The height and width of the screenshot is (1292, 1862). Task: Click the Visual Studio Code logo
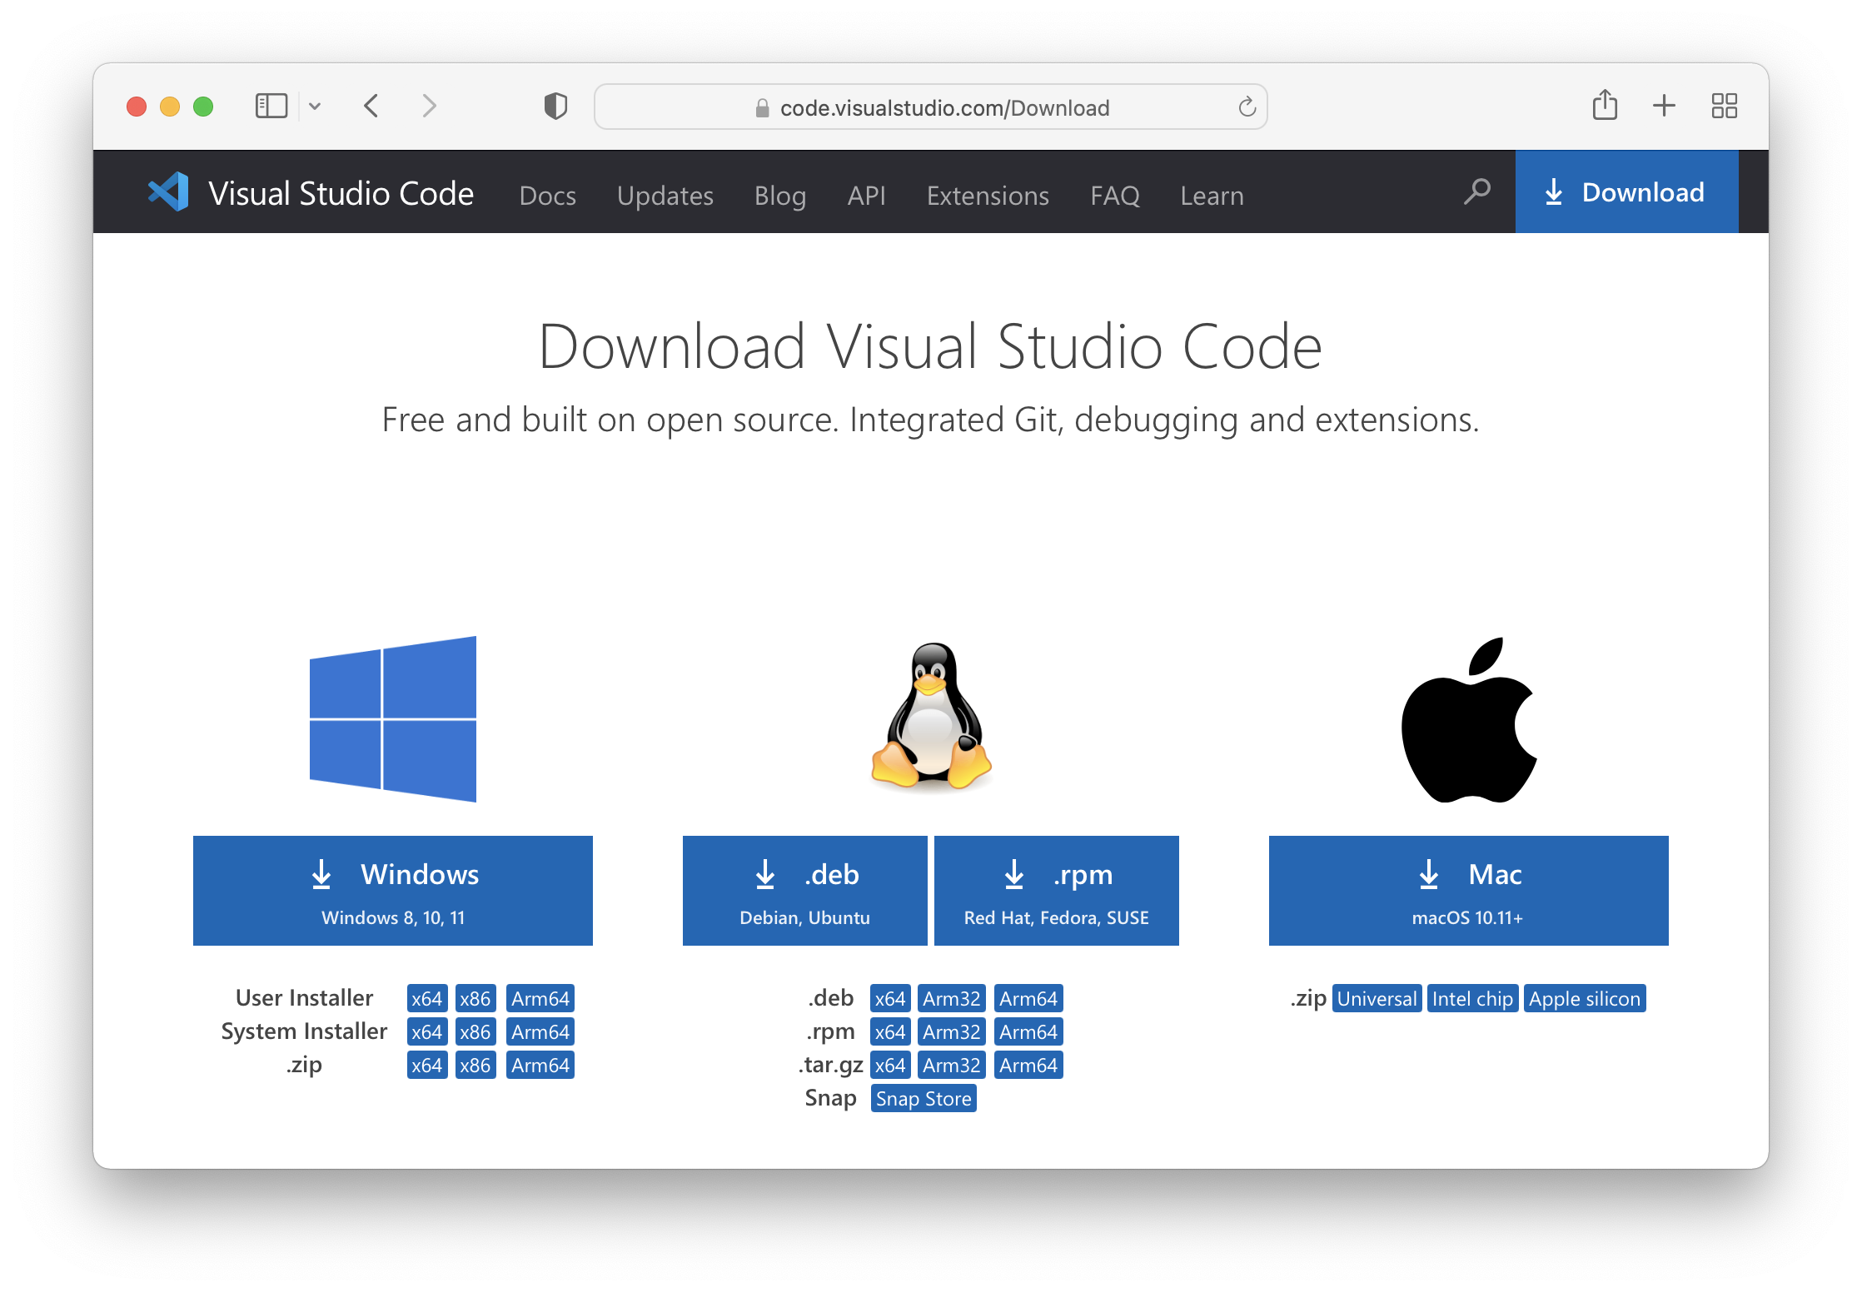169,191
